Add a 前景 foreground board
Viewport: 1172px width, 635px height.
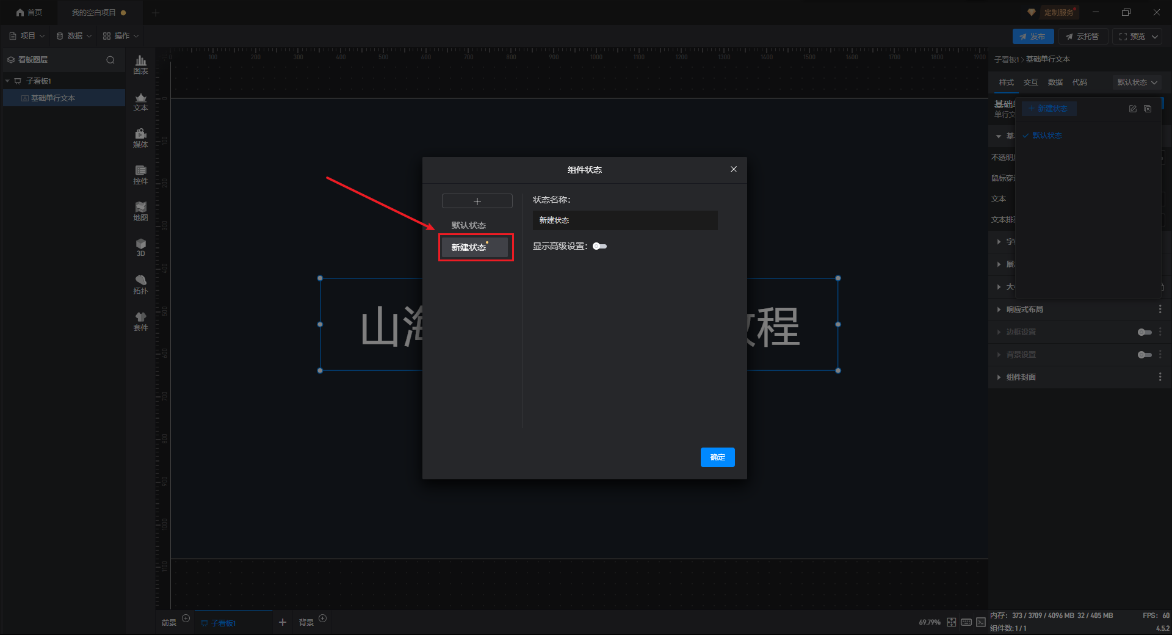(x=186, y=619)
